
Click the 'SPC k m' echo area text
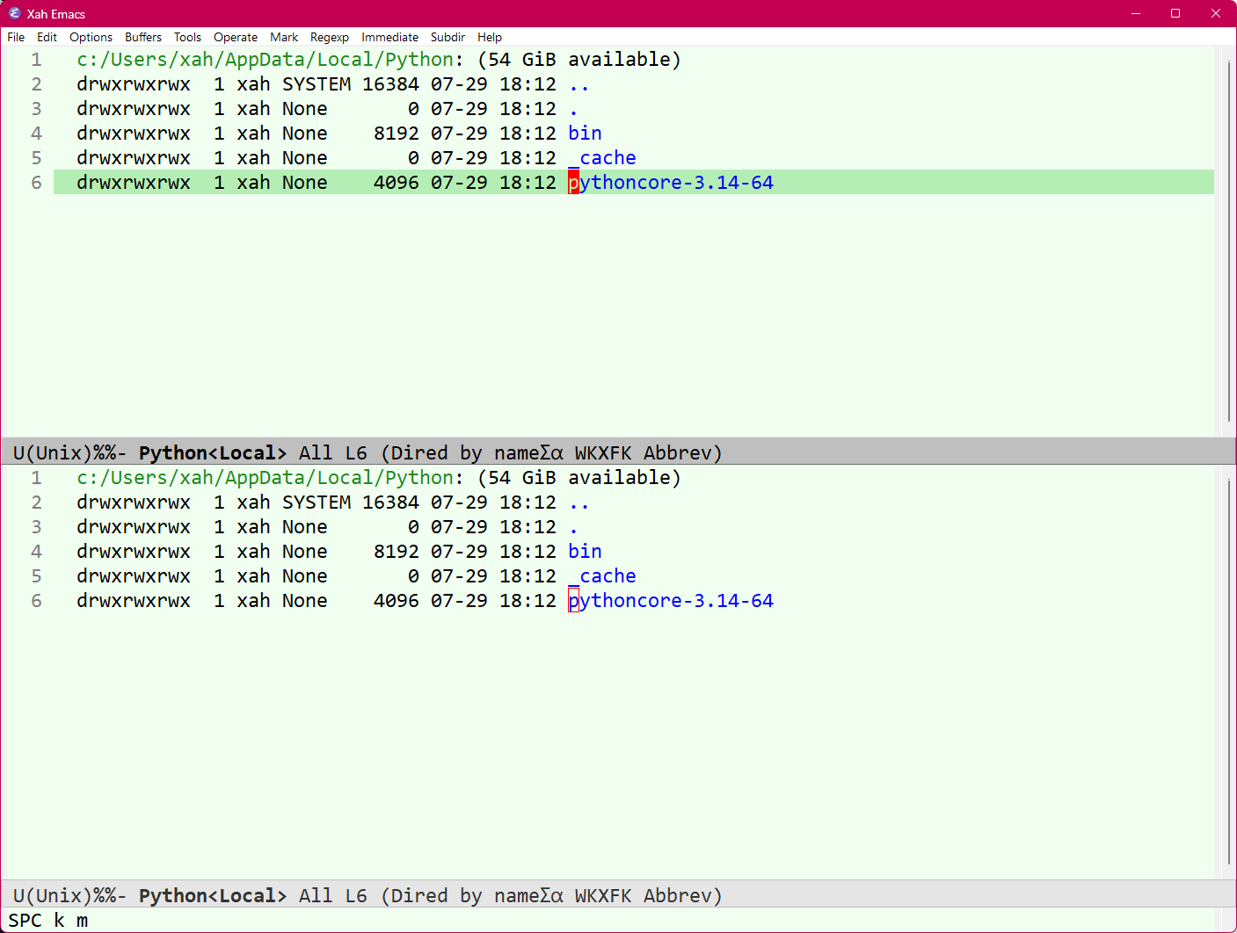pos(48,921)
